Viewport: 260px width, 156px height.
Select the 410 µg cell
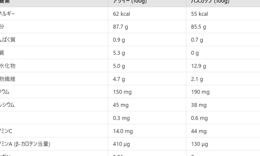[x=121, y=144]
